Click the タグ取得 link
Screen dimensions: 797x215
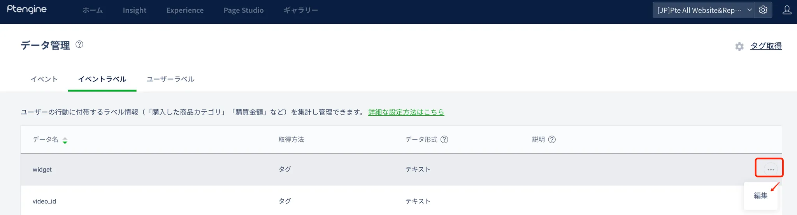766,46
